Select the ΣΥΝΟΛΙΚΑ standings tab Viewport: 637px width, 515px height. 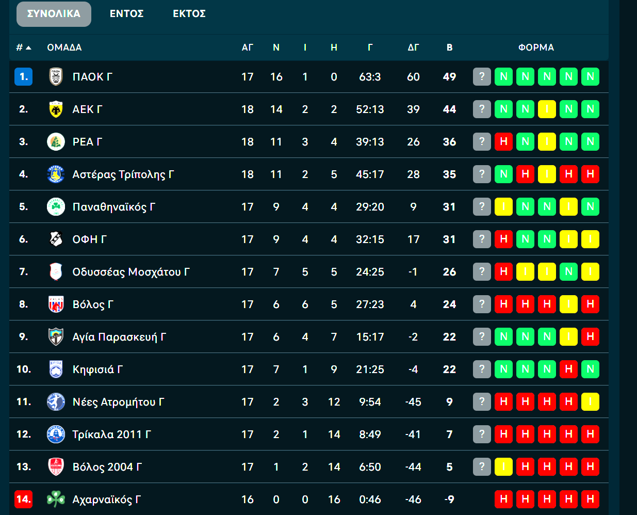click(54, 14)
